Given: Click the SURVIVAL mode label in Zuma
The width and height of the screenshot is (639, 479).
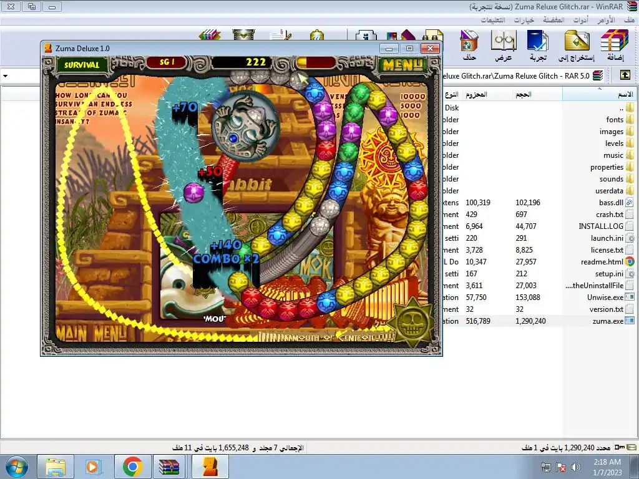Looking at the screenshot, I should coord(82,65).
